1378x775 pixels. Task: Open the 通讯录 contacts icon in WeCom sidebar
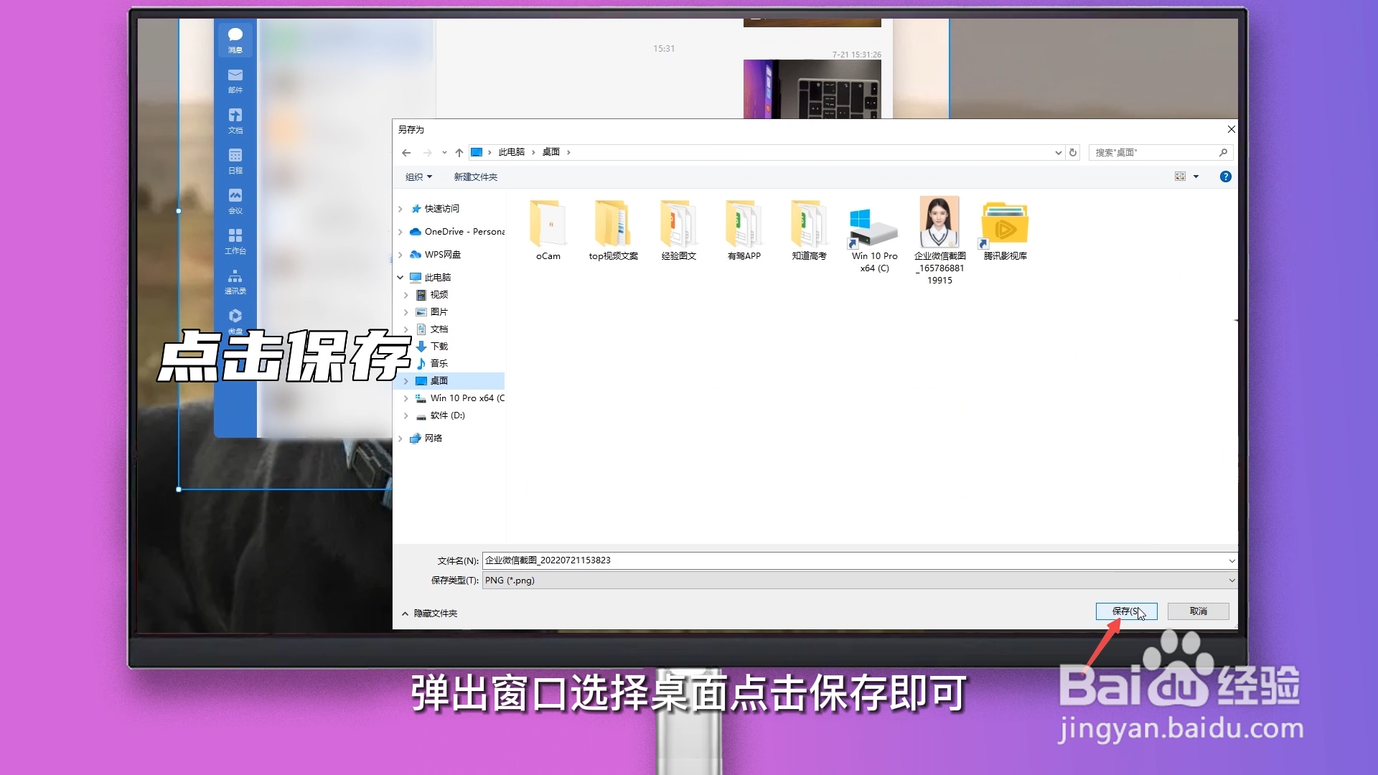[x=235, y=281]
